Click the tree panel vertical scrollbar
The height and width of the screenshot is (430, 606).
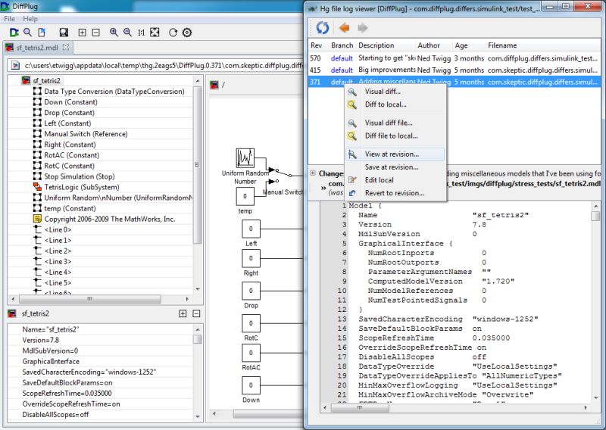198,165
